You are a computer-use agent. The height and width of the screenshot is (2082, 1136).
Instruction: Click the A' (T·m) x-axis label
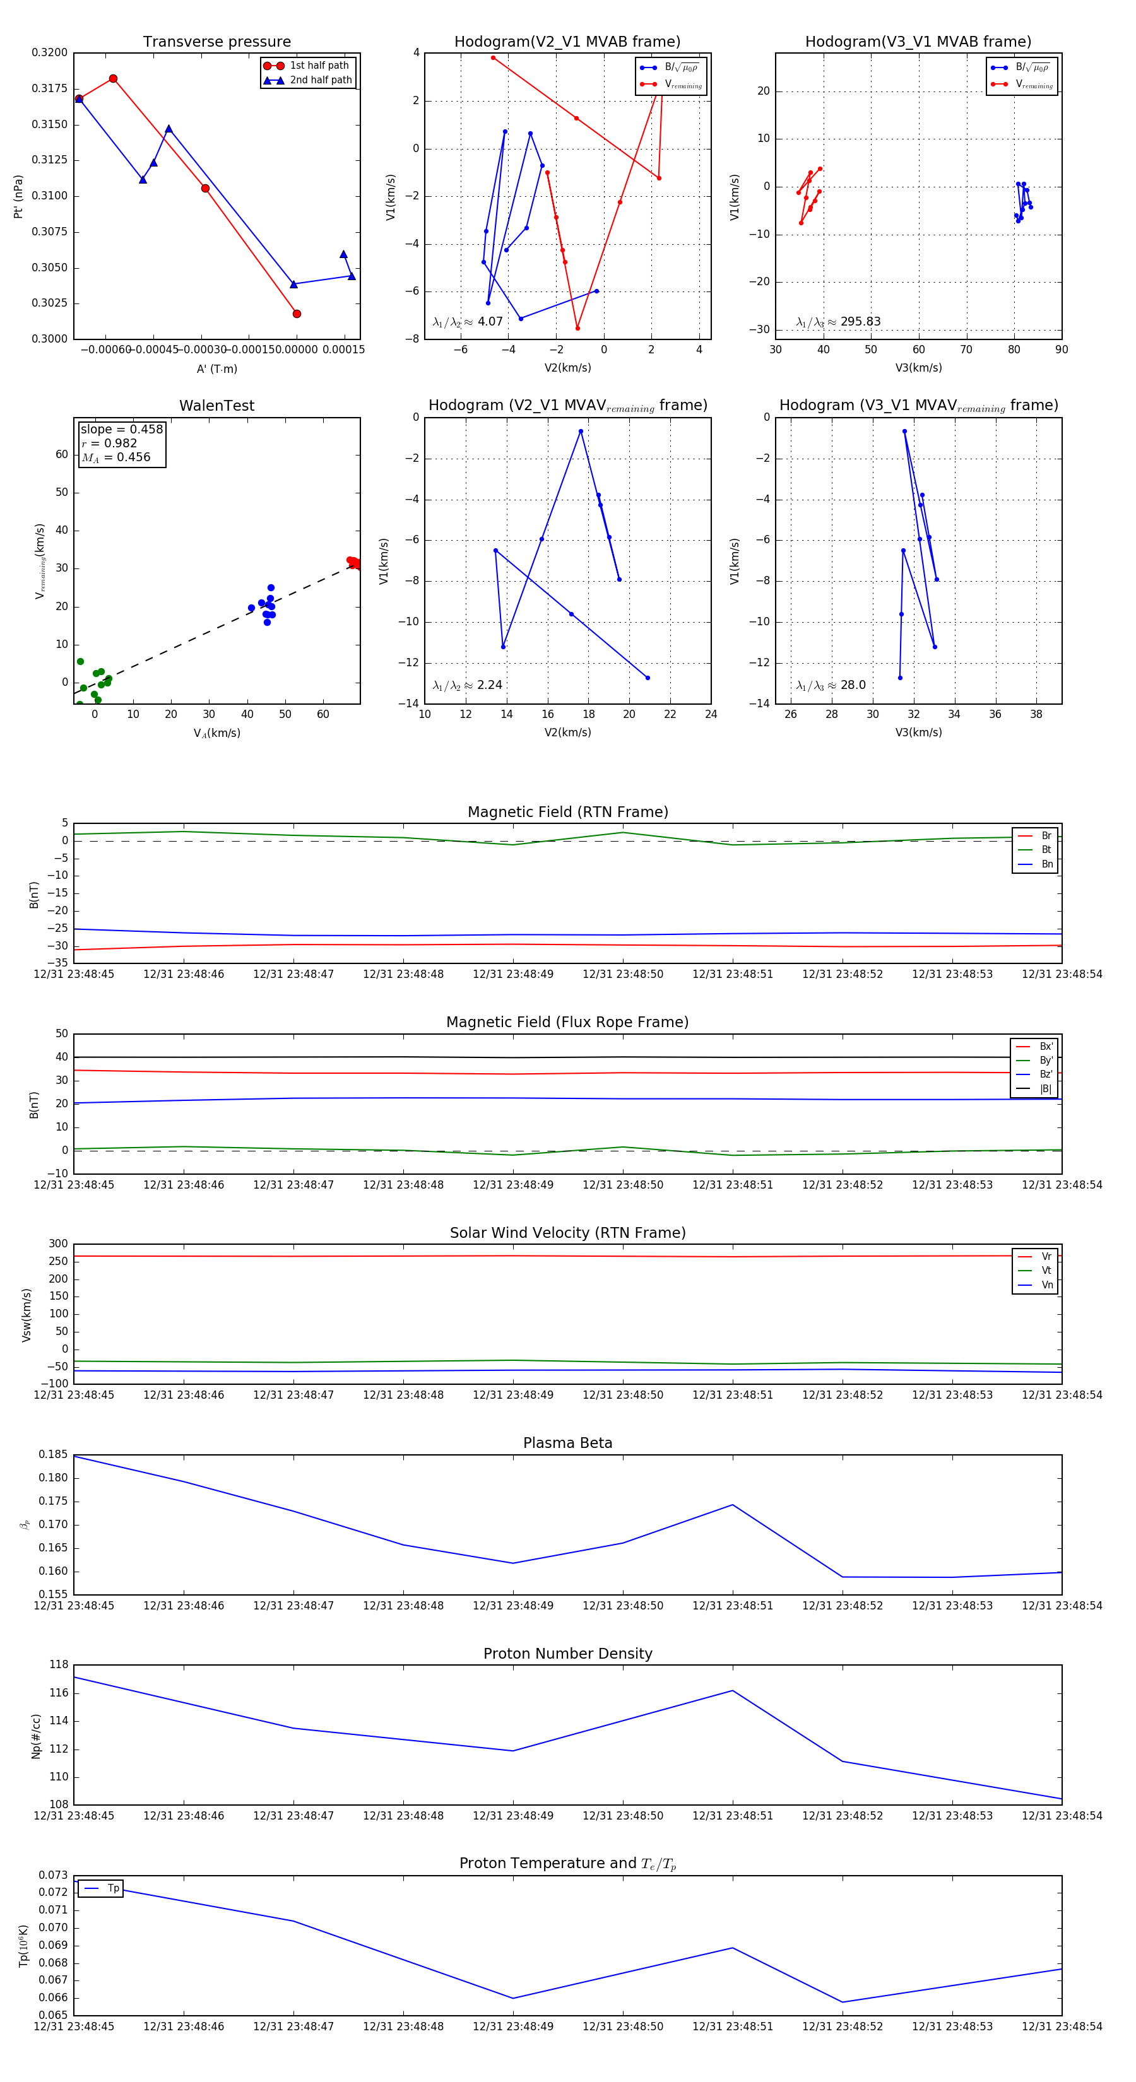coord(216,368)
